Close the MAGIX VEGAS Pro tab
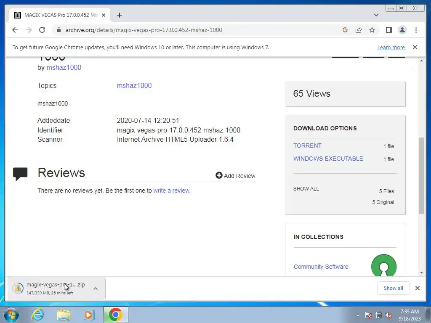 point(104,15)
